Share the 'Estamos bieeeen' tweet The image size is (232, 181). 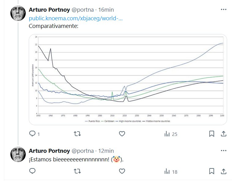coord(223,171)
